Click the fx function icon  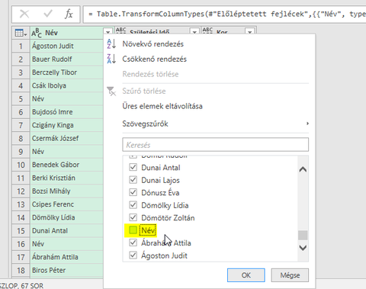(69, 14)
